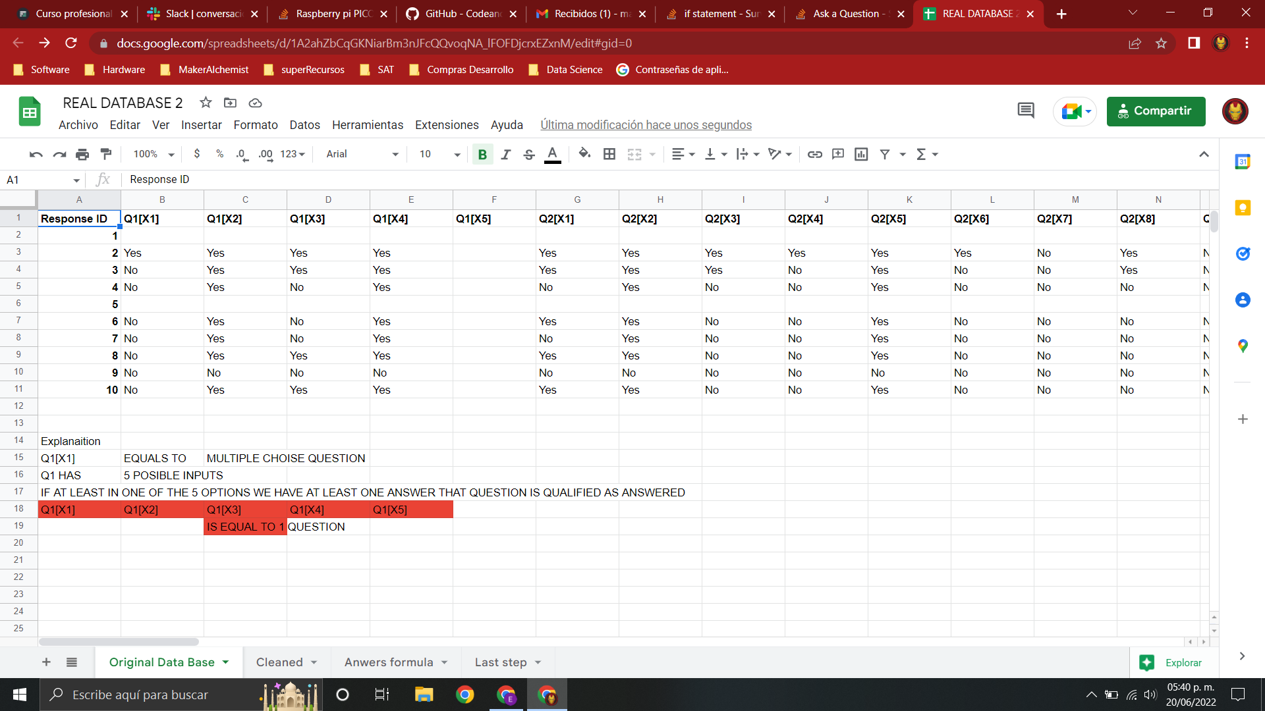Expand the zoom 100% dropdown
Viewport: 1265px width, 711px height.
point(154,154)
